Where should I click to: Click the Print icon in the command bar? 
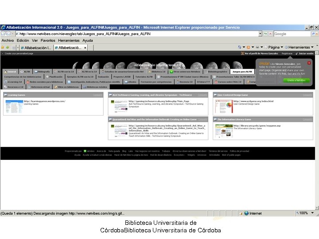click(x=257, y=47)
